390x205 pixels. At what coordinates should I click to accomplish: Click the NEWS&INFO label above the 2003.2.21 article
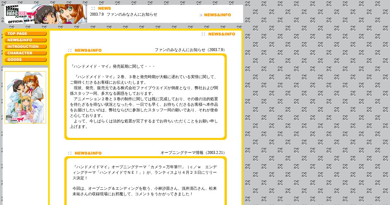coord(88,153)
